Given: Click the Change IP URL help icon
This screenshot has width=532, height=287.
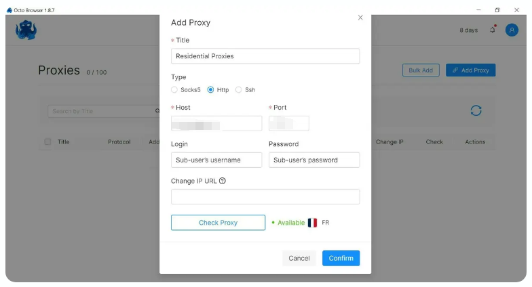Looking at the screenshot, I should click(223, 181).
